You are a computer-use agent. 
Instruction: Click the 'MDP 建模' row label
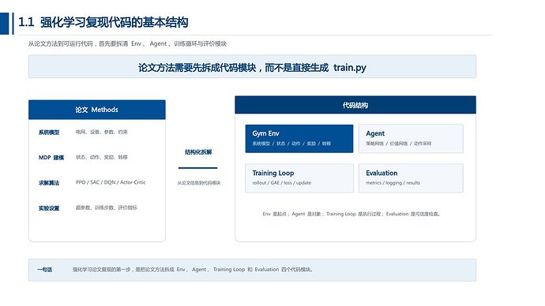coord(51,158)
